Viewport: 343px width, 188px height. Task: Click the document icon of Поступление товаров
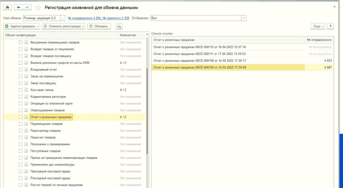[26, 151]
